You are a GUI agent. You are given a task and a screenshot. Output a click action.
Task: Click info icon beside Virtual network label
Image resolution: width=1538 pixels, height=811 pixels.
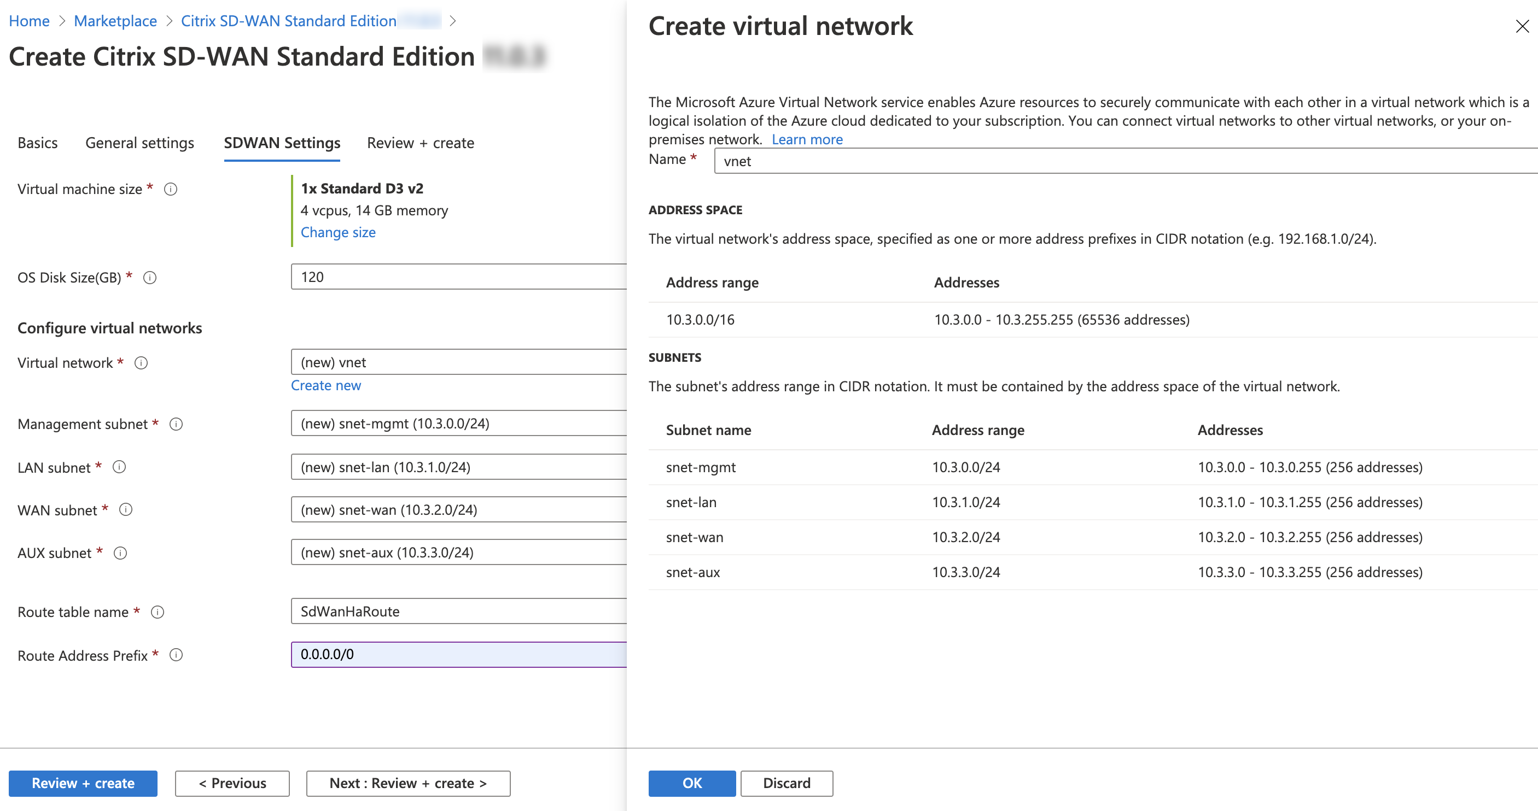pos(141,363)
